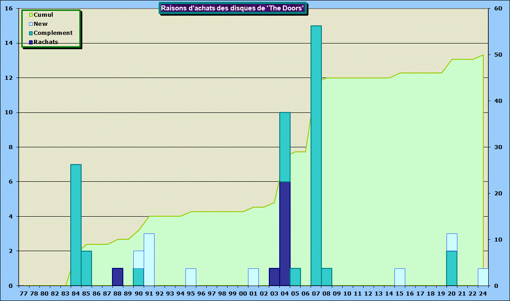Select the Rachats bar for year 88
The height and width of the screenshot is (301, 510).
117,277
